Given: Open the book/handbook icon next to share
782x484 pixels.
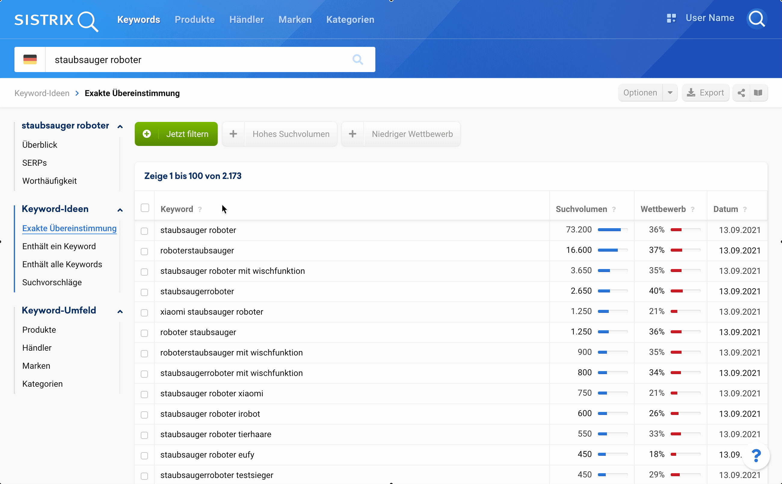Looking at the screenshot, I should (758, 93).
